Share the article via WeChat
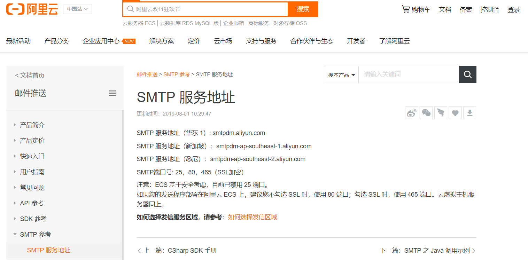Screen dimensions: 528x260 pos(426,112)
